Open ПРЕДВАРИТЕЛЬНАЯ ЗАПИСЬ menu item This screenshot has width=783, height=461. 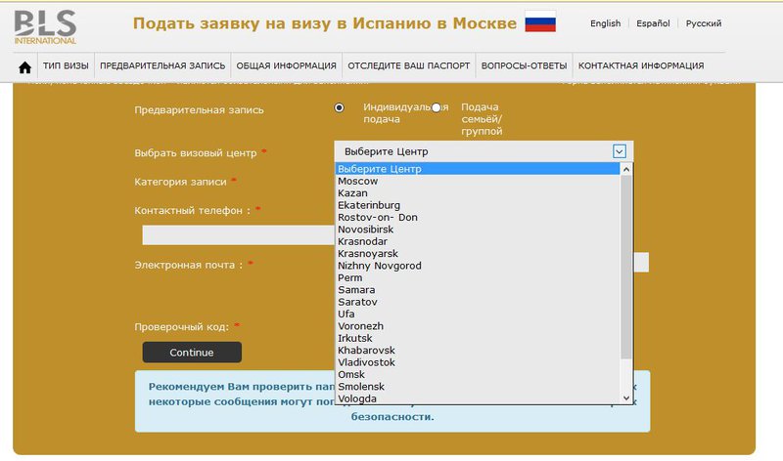[x=162, y=66]
